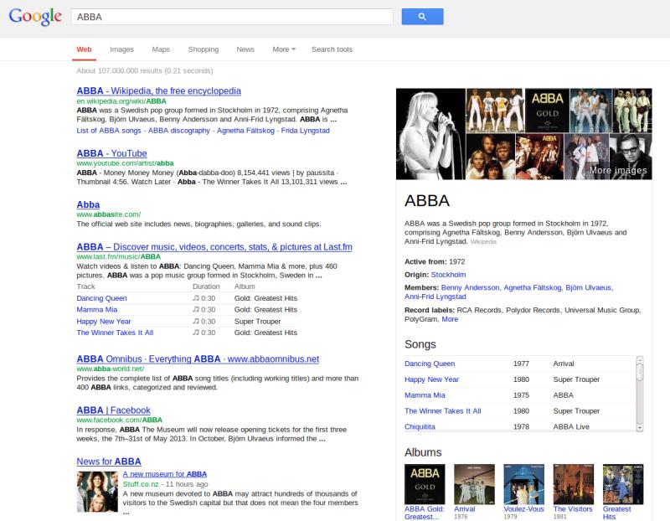This screenshot has height=521, width=670.
Task: Click More images in the knowledge panel
Action: coord(618,170)
